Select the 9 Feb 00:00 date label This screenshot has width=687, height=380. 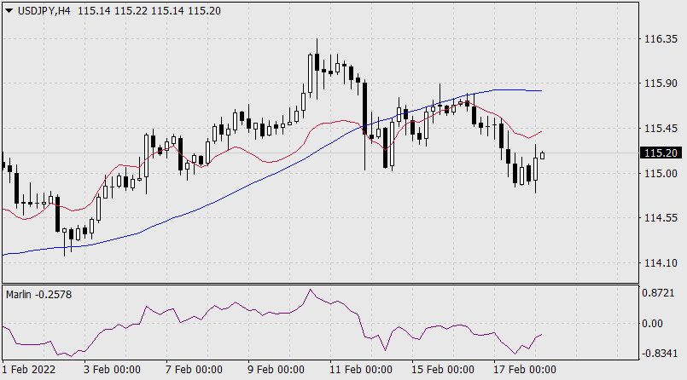(x=276, y=370)
